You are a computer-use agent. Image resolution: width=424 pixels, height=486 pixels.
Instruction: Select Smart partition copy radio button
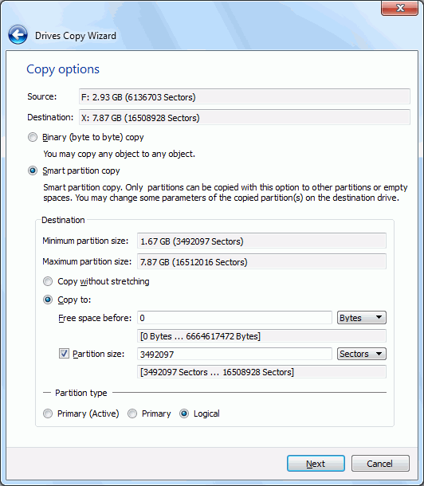(x=33, y=170)
